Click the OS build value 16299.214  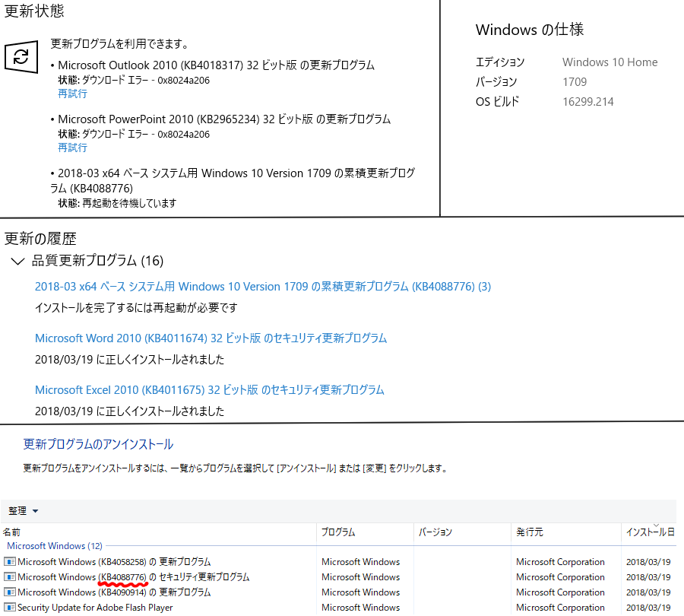click(588, 102)
